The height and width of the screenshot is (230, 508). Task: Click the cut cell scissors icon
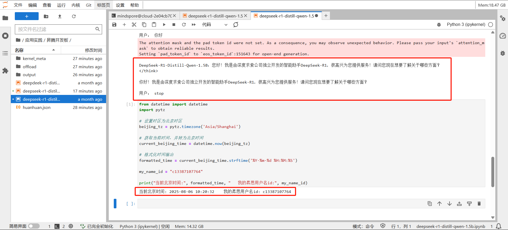coord(134,25)
